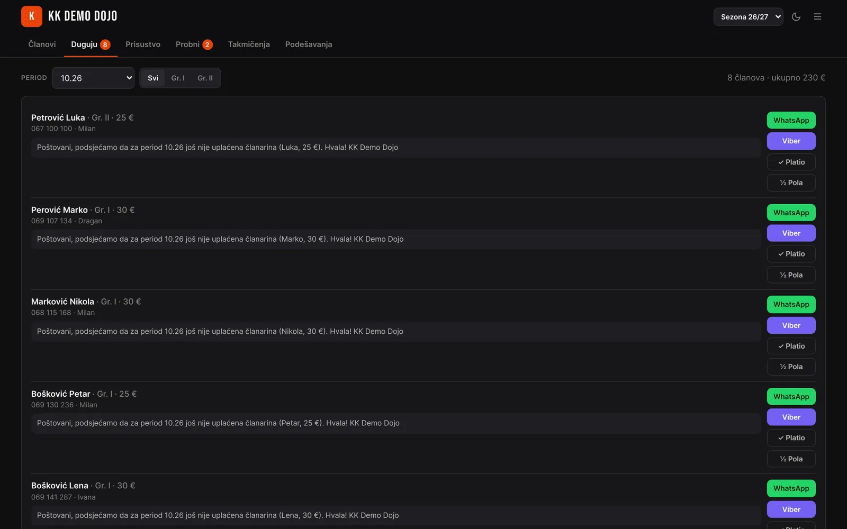The image size is (847, 529).
Task: Send Viber reminder to Perović Marko
Action: point(791,233)
